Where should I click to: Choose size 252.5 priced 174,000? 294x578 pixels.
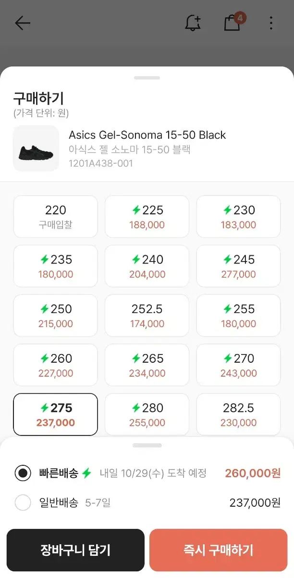(x=147, y=315)
